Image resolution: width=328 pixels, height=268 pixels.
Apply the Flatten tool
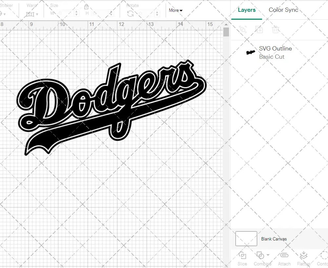tap(303, 259)
